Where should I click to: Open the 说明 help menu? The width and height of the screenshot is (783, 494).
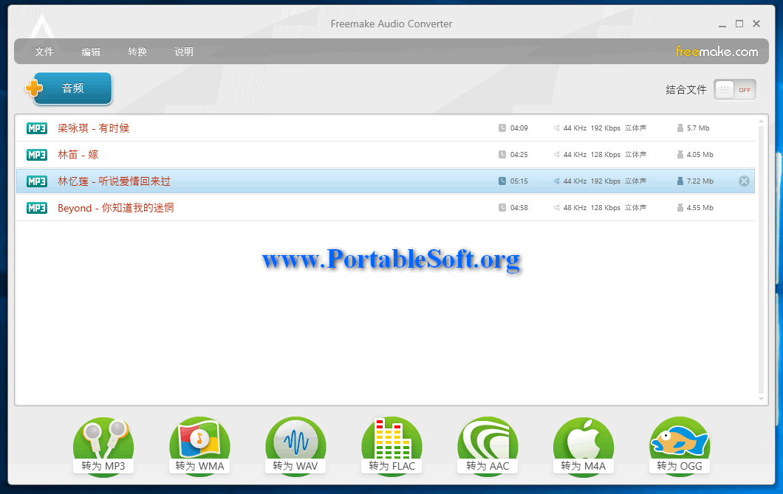click(x=184, y=52)
